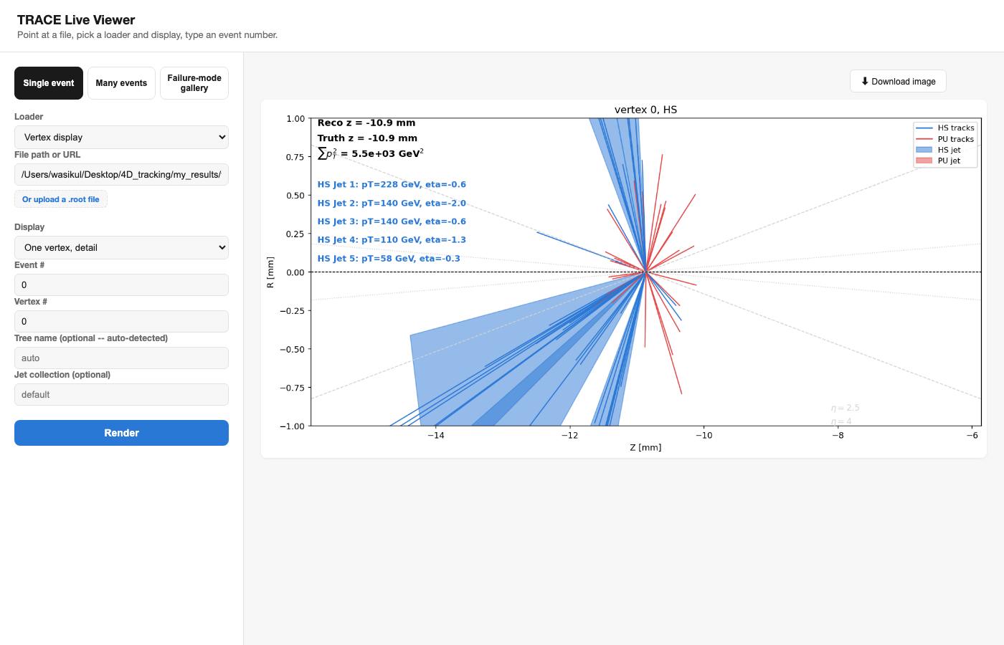
Task: Click the Download image button
Action: pos(898,81)
